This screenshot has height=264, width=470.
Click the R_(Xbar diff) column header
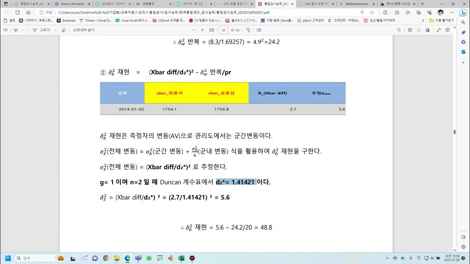(x=272, y=93)
